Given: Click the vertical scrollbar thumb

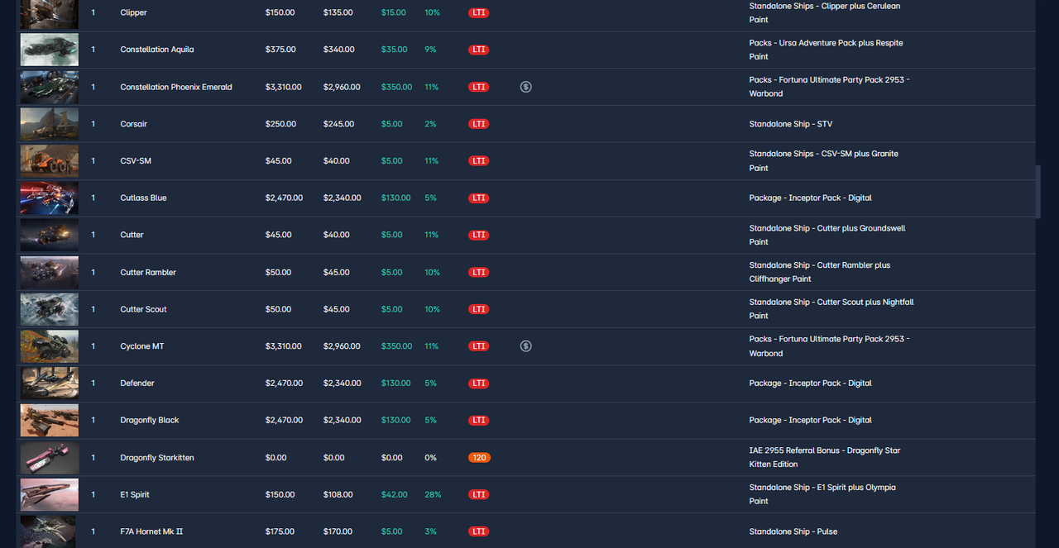Looking at the screenshot, I should pyautogui.click(x=1038, y=192).
